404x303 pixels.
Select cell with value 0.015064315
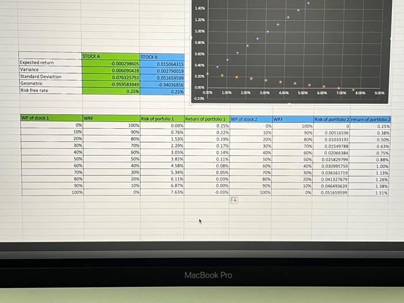tap(162, 64)
